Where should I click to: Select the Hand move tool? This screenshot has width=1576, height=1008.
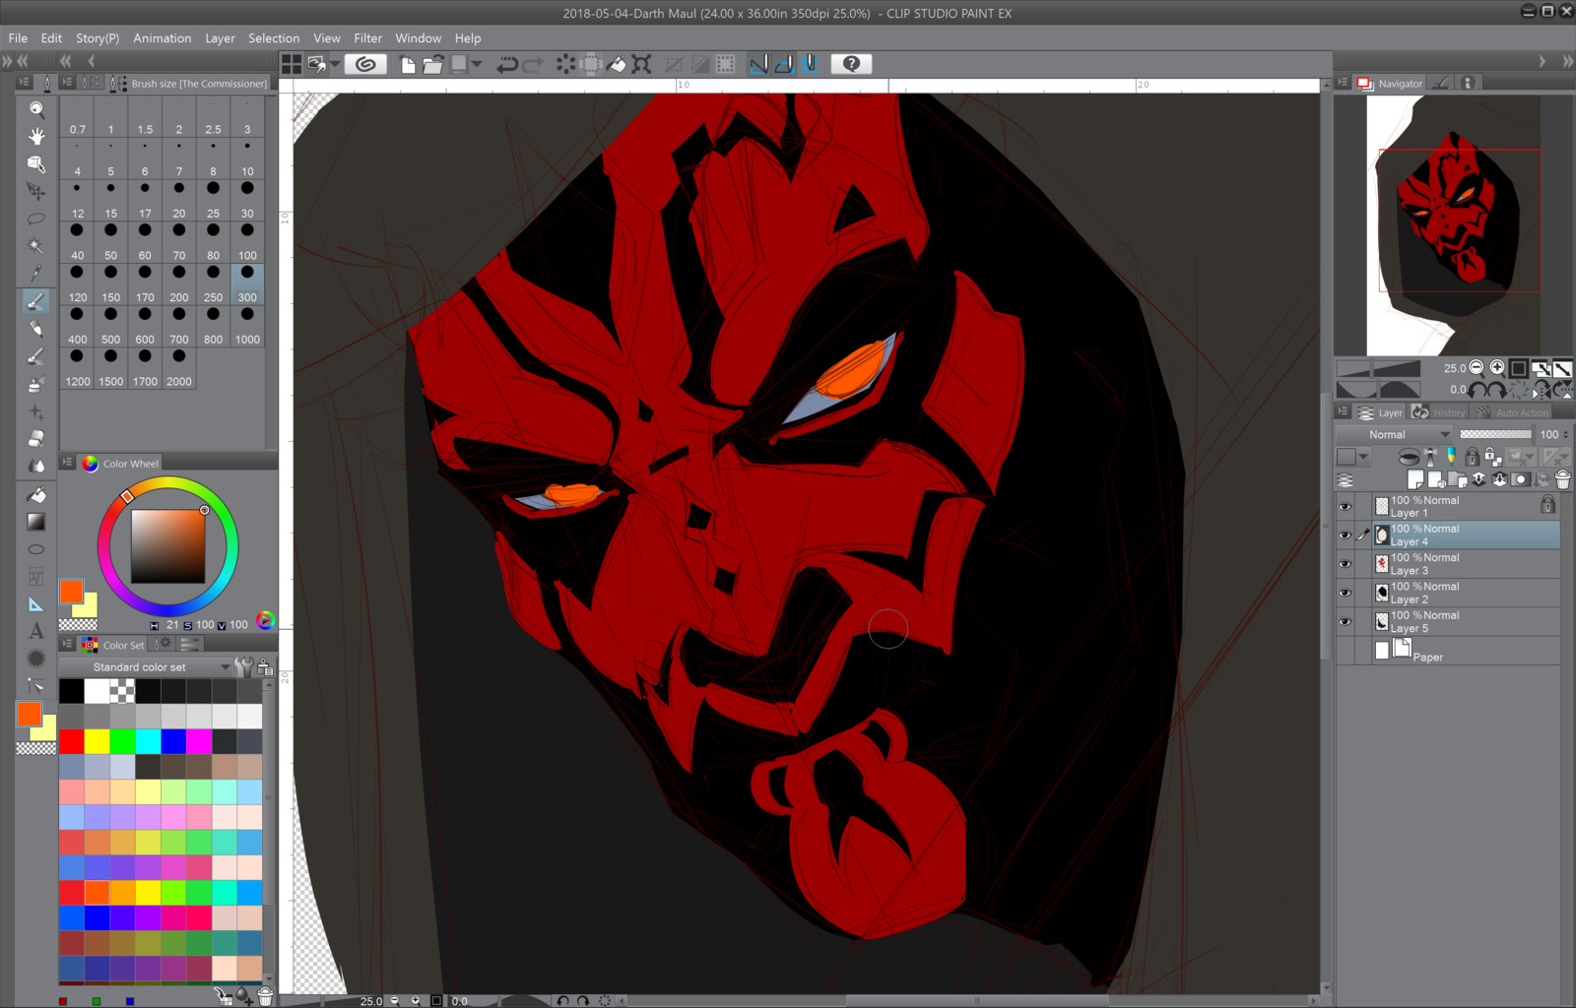[x=36, y=136]
